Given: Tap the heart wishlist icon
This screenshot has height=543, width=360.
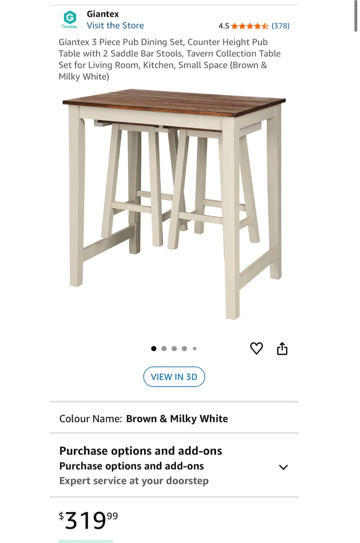Looking at the screenshot, I should click(256, 348).
